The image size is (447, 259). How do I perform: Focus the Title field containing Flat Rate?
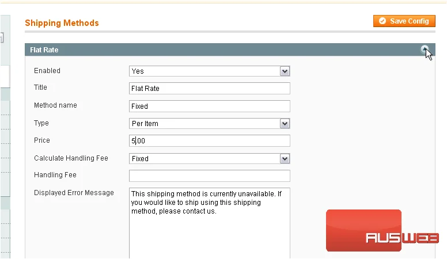tap(210, 88)
